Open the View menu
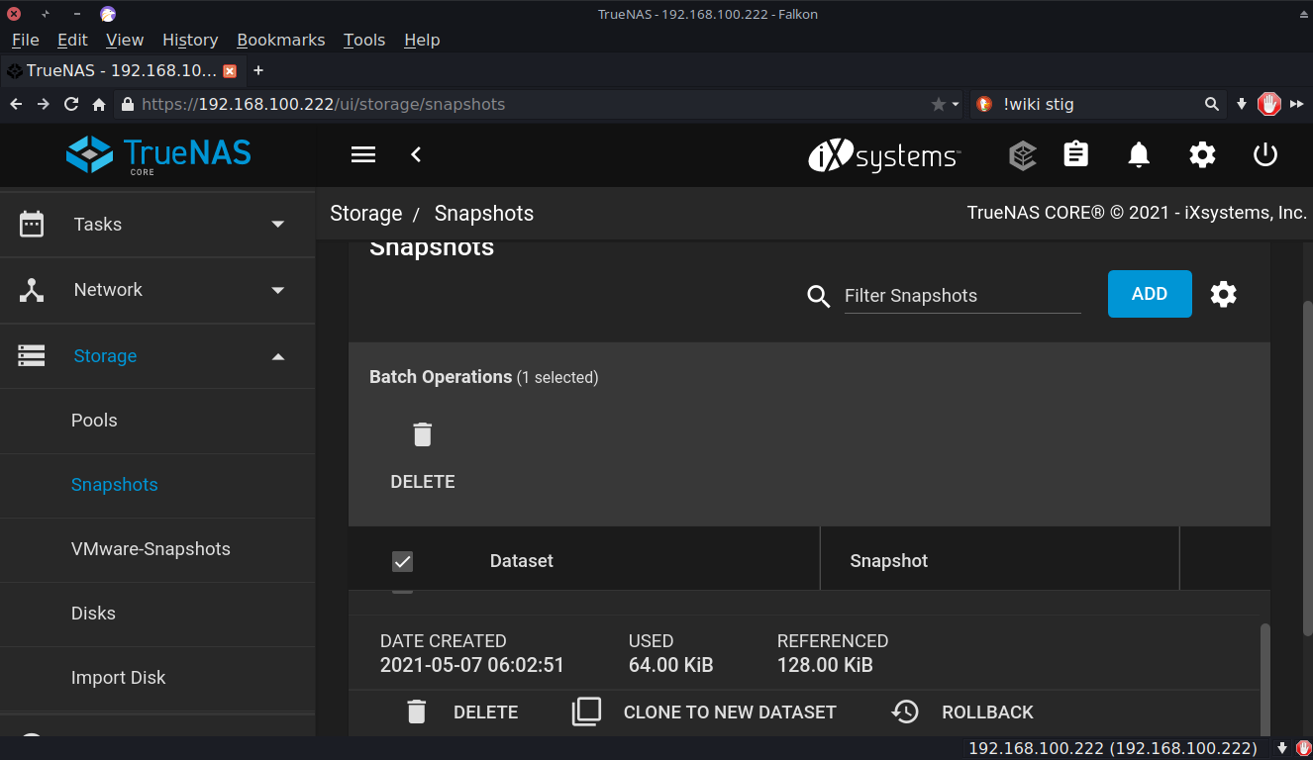The height and width of the screenshot is (760, 1313). pos(125,40)
